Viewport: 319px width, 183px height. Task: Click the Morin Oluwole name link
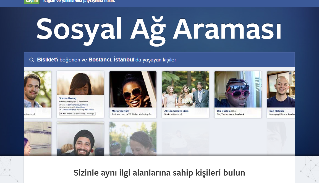pyautogui.click(x=121, y=111)
